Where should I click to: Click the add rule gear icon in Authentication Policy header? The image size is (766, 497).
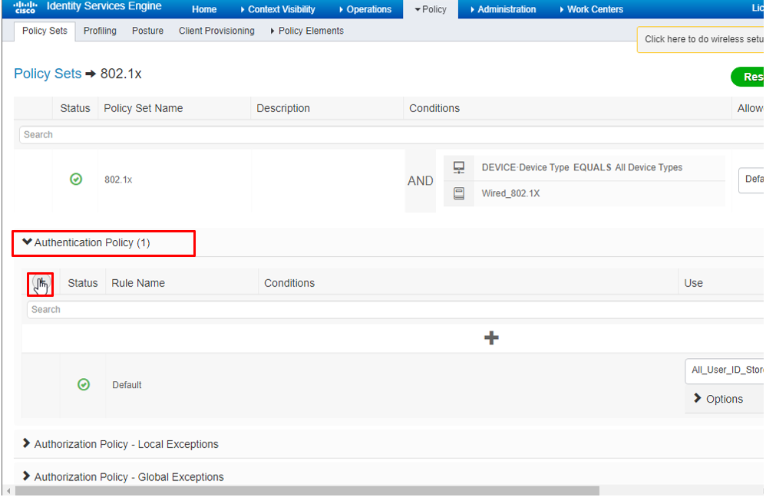[41, 283]
